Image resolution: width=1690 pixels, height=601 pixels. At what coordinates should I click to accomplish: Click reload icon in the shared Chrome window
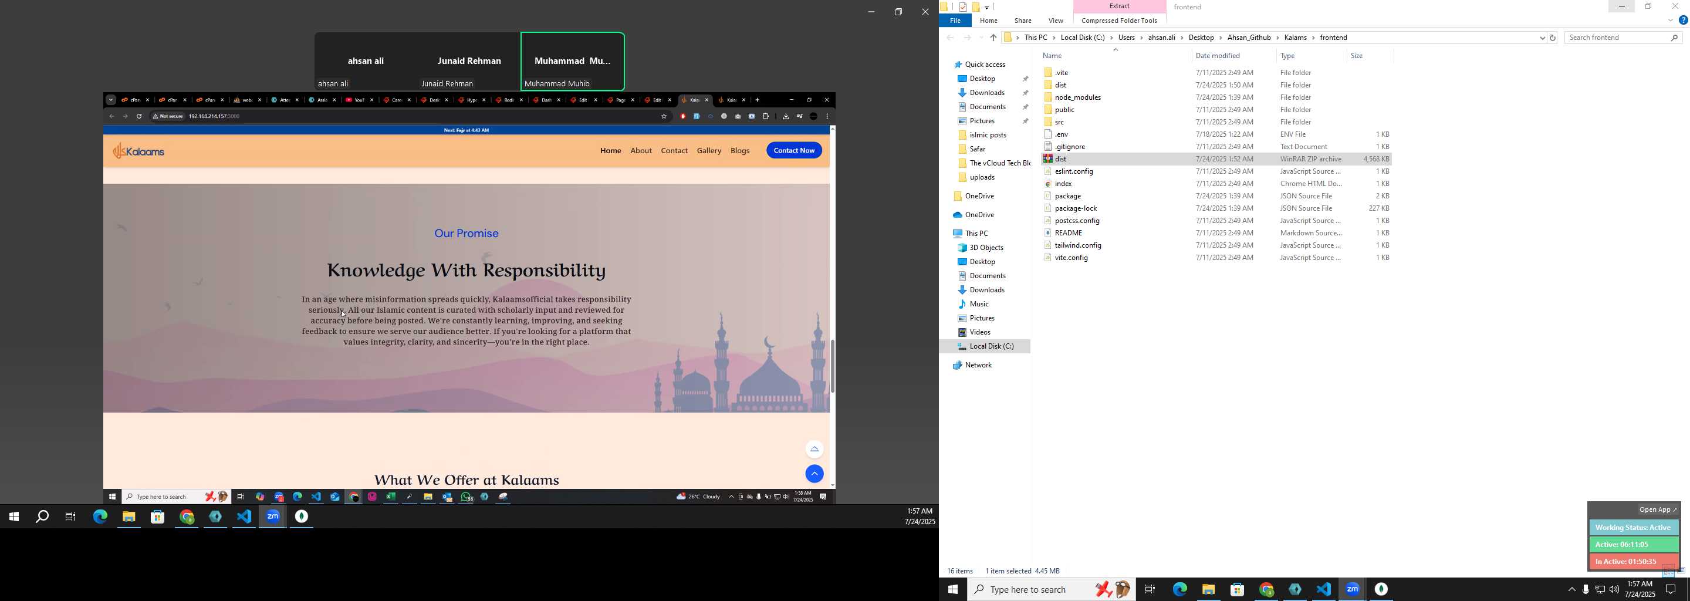point(139,116)
